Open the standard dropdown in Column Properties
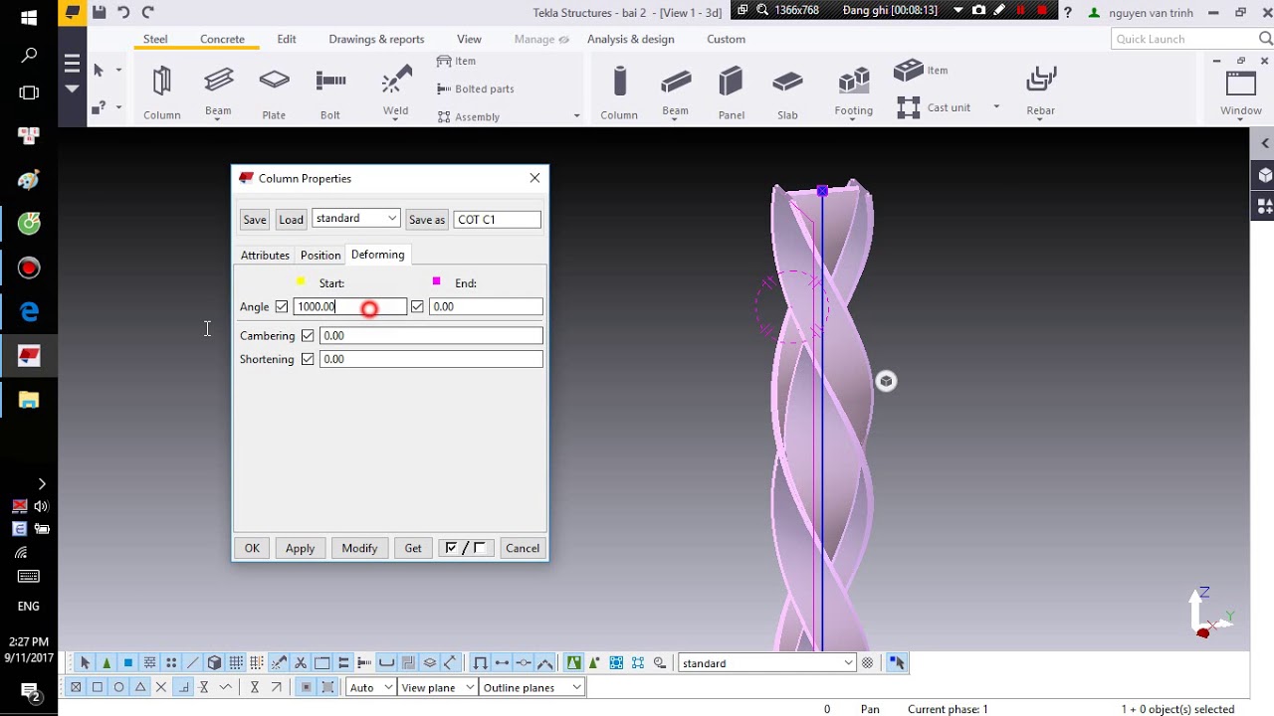The height and width of the screenshot is (716, 1274). [355, 219]
